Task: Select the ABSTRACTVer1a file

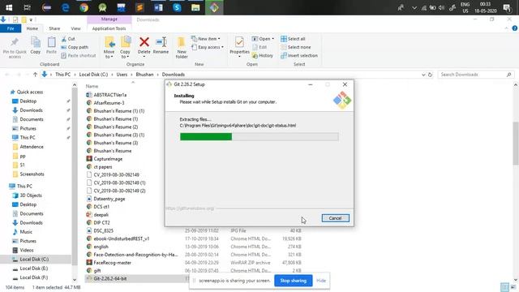Action: point(110,95)
